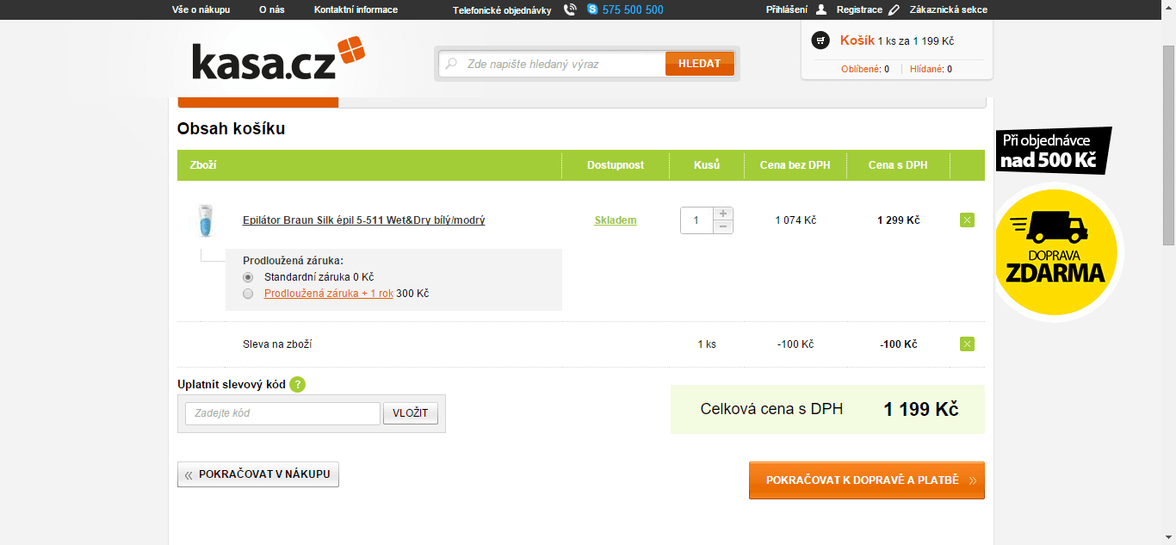The image size is (1176, 545).
Task: Click the Obsah košíku heading
Action: point(231,129)
